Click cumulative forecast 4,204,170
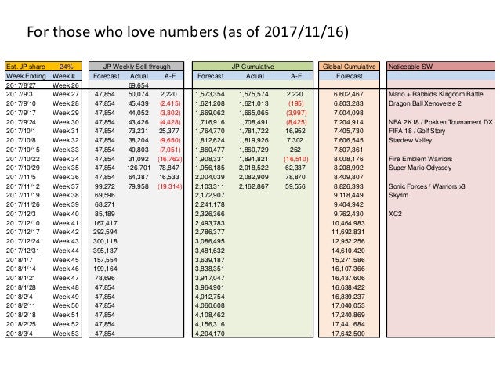The height and width of the screenshot is (375, 500). point(210,334)
